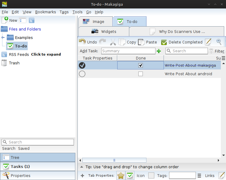Screen dimensions: 226x180
Task: Open the Properties sidebar panel
Action: (38, 175)
